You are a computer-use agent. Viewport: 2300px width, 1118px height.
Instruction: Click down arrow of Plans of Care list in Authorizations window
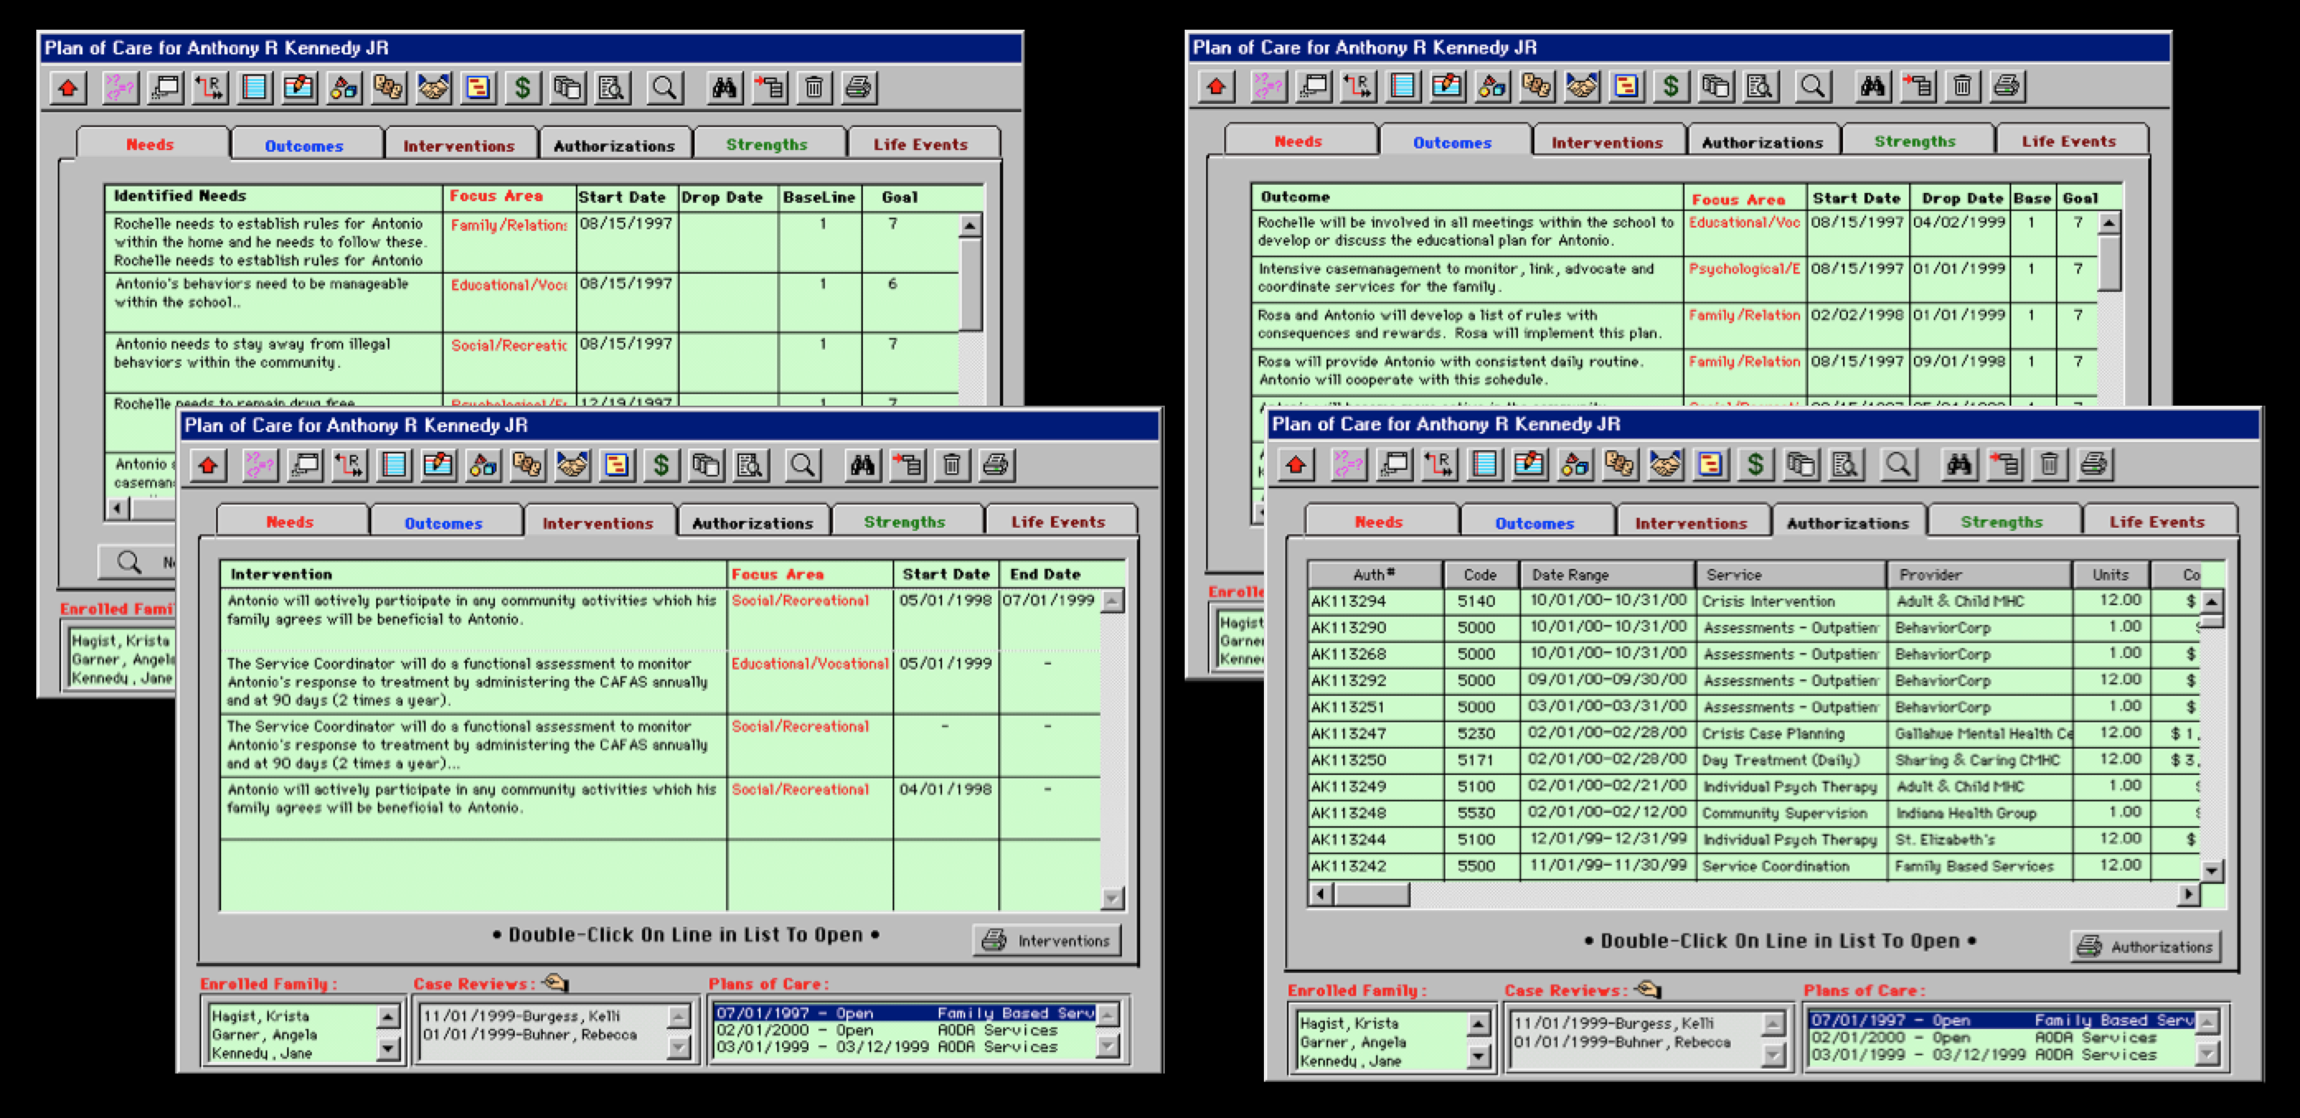2207,1055
